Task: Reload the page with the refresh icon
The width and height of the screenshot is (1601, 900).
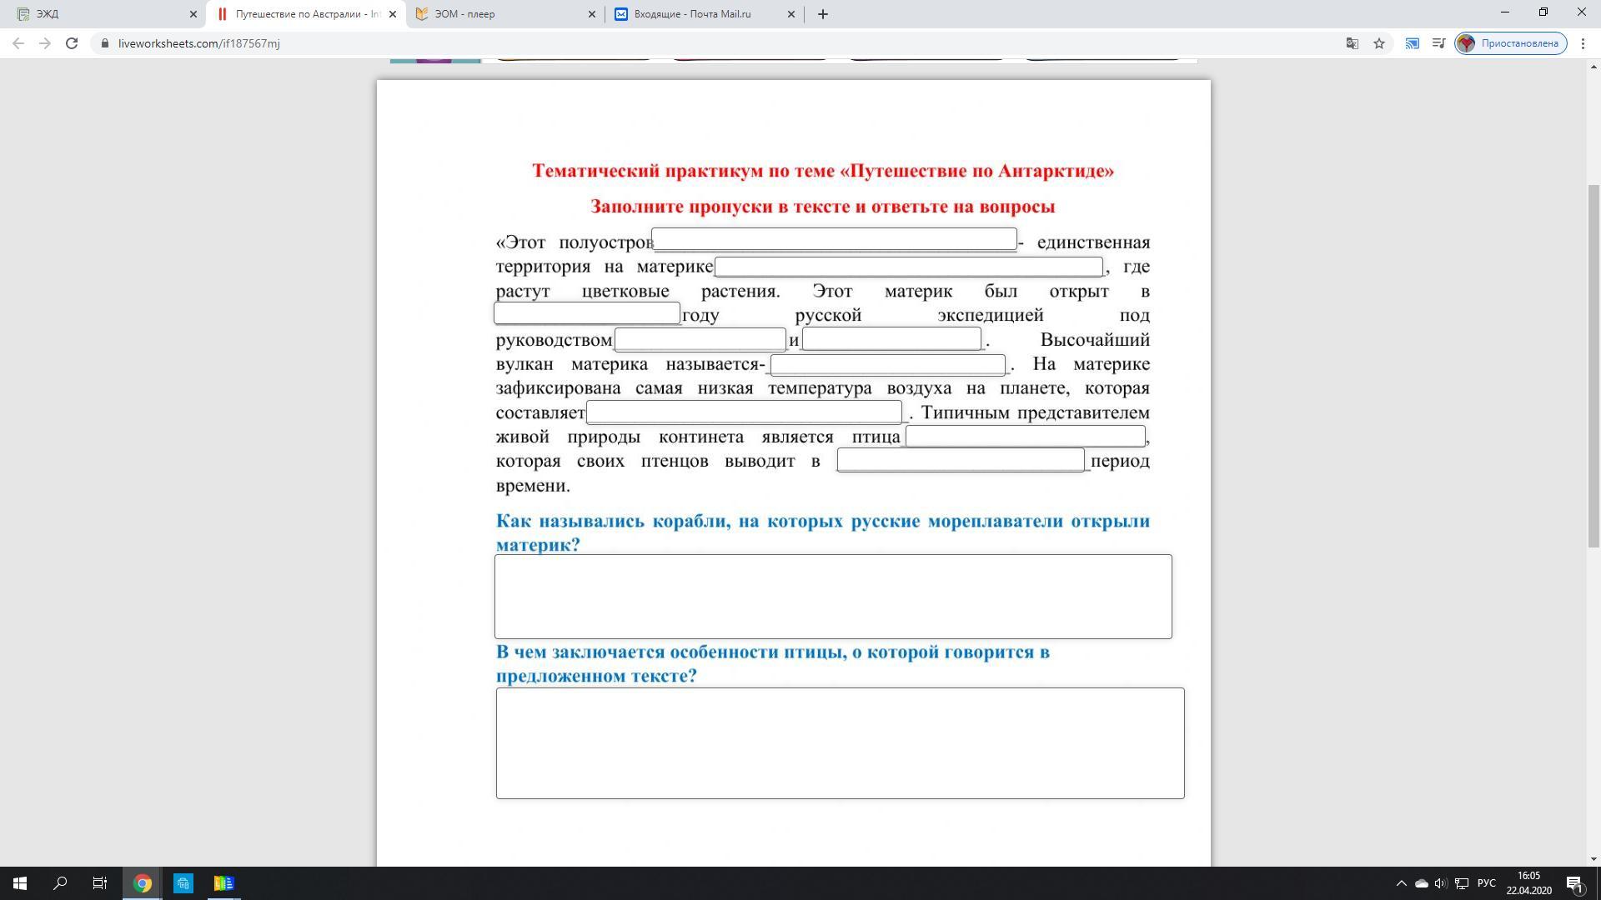Action: click(x=72, y=43)
